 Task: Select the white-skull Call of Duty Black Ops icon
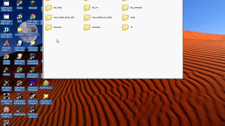(x=20, y=46)
